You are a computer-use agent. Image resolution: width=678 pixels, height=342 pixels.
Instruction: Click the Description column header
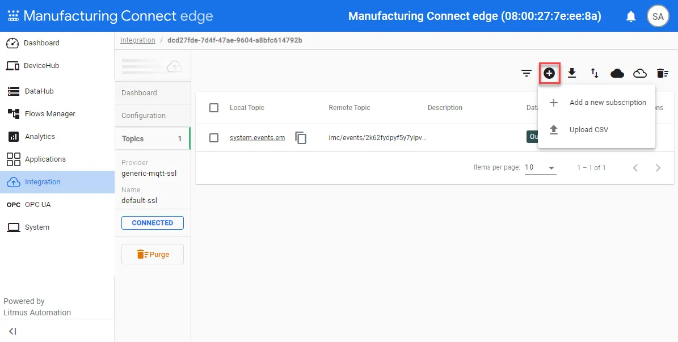tap(445, 108)
